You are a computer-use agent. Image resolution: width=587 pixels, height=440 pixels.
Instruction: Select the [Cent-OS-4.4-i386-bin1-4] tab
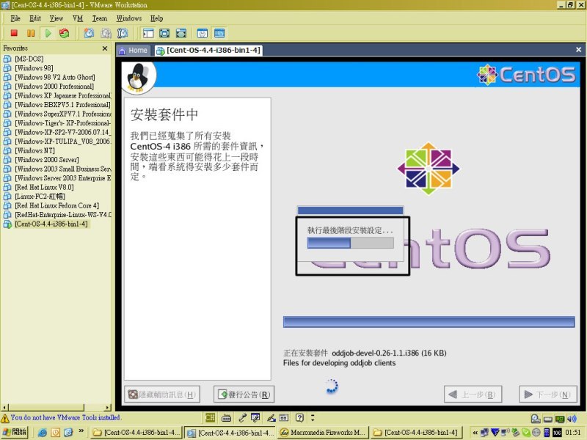208,50
